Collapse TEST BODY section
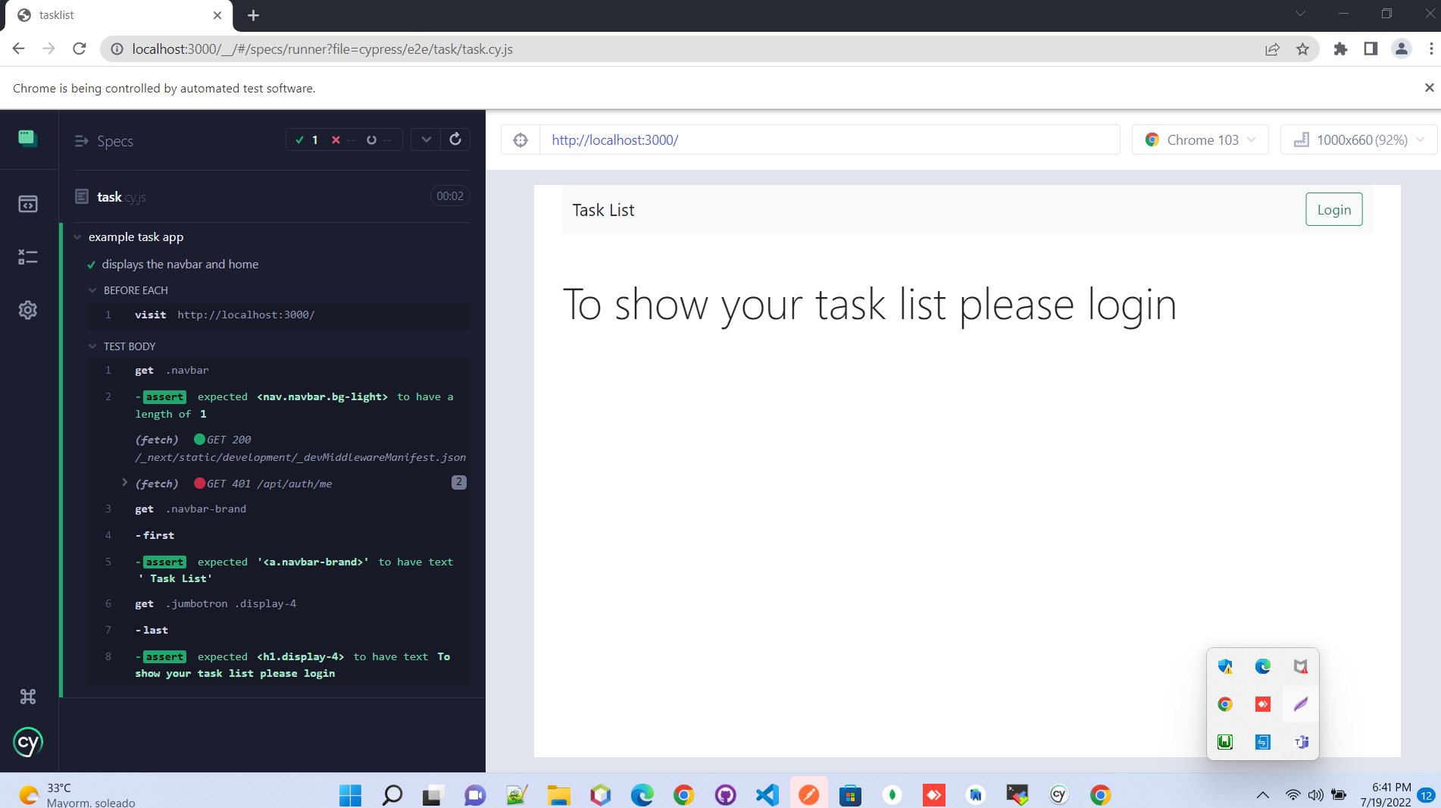1441x808 pixels. (92, 346)
